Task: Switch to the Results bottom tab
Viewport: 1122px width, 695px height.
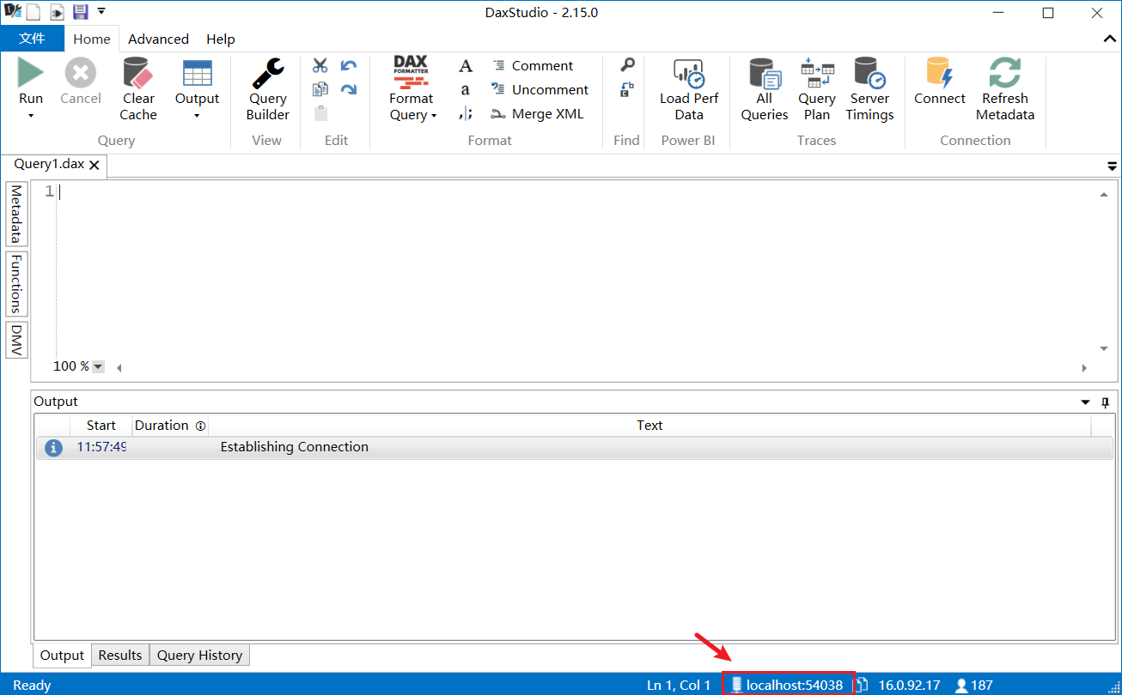Action: click(x=120, y=655)
